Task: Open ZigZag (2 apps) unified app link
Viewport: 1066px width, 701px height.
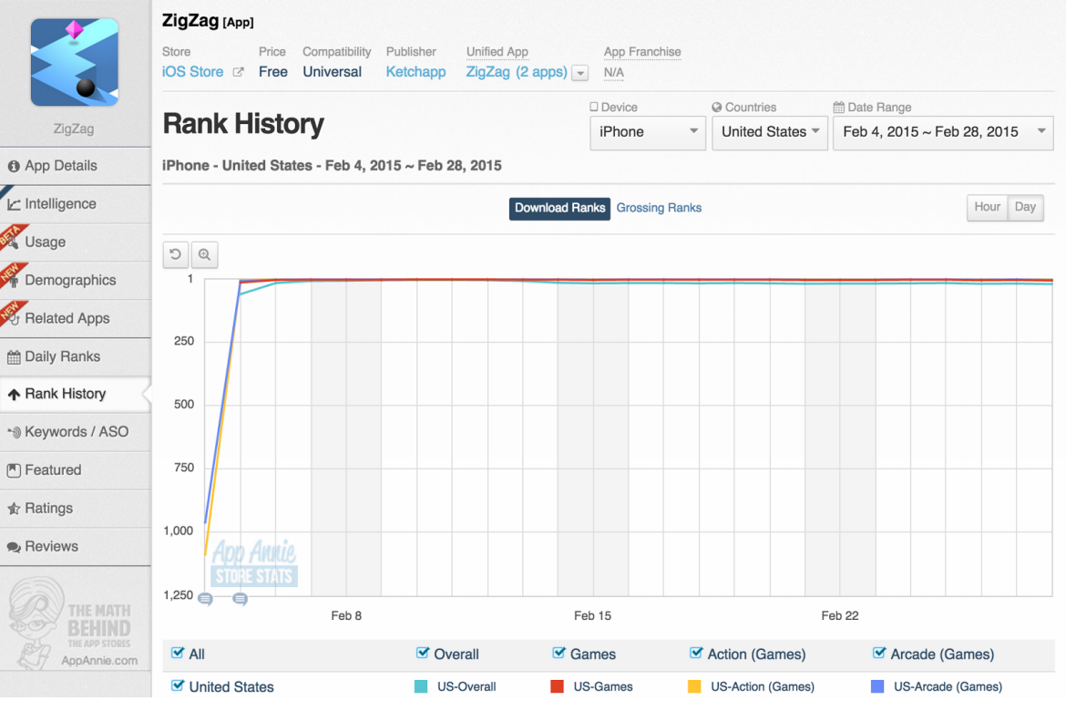Action: pyautogui.click(x=517, y=71)
